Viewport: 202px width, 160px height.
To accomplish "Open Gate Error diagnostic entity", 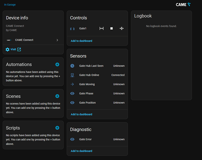I will click(x=86, y=140).
